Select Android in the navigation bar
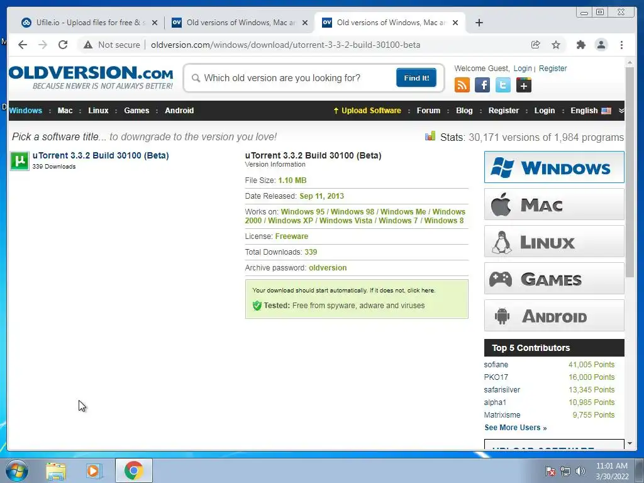This screenshot has height=483, width=644. [179, 111]
